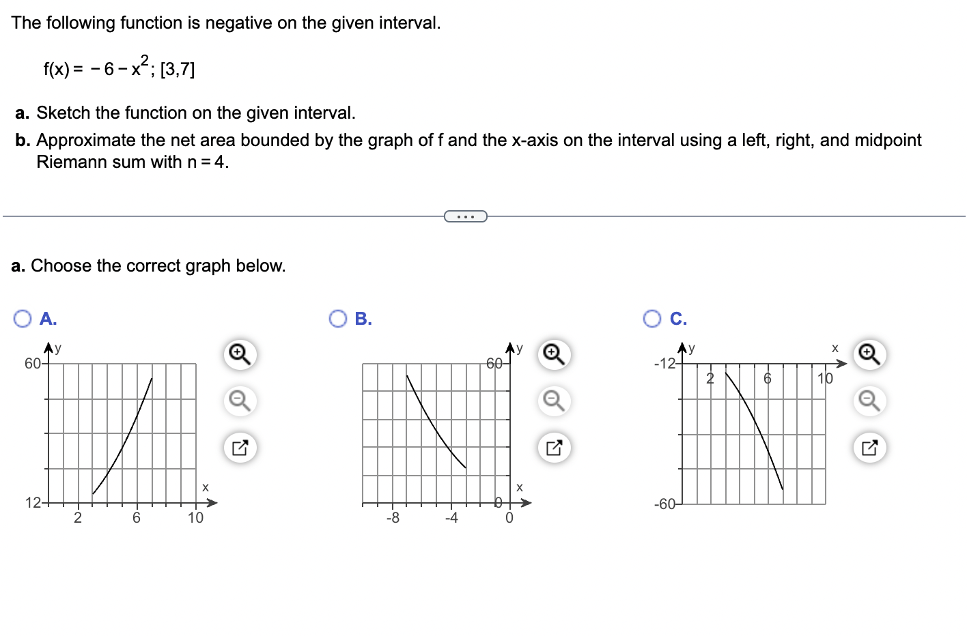Zoom in on graph A using its magnifier icon

(239, 354)
